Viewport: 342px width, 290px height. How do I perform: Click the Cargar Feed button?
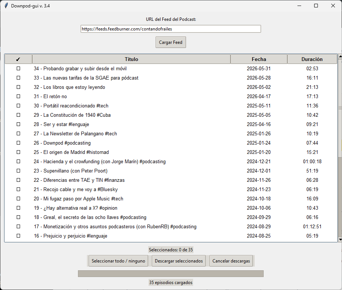click(x=170, y=42)
